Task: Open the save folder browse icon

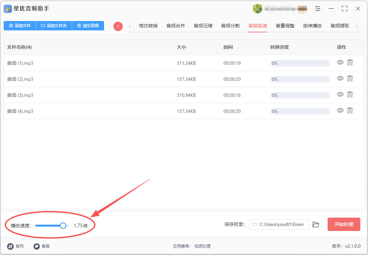Action: 316,225
